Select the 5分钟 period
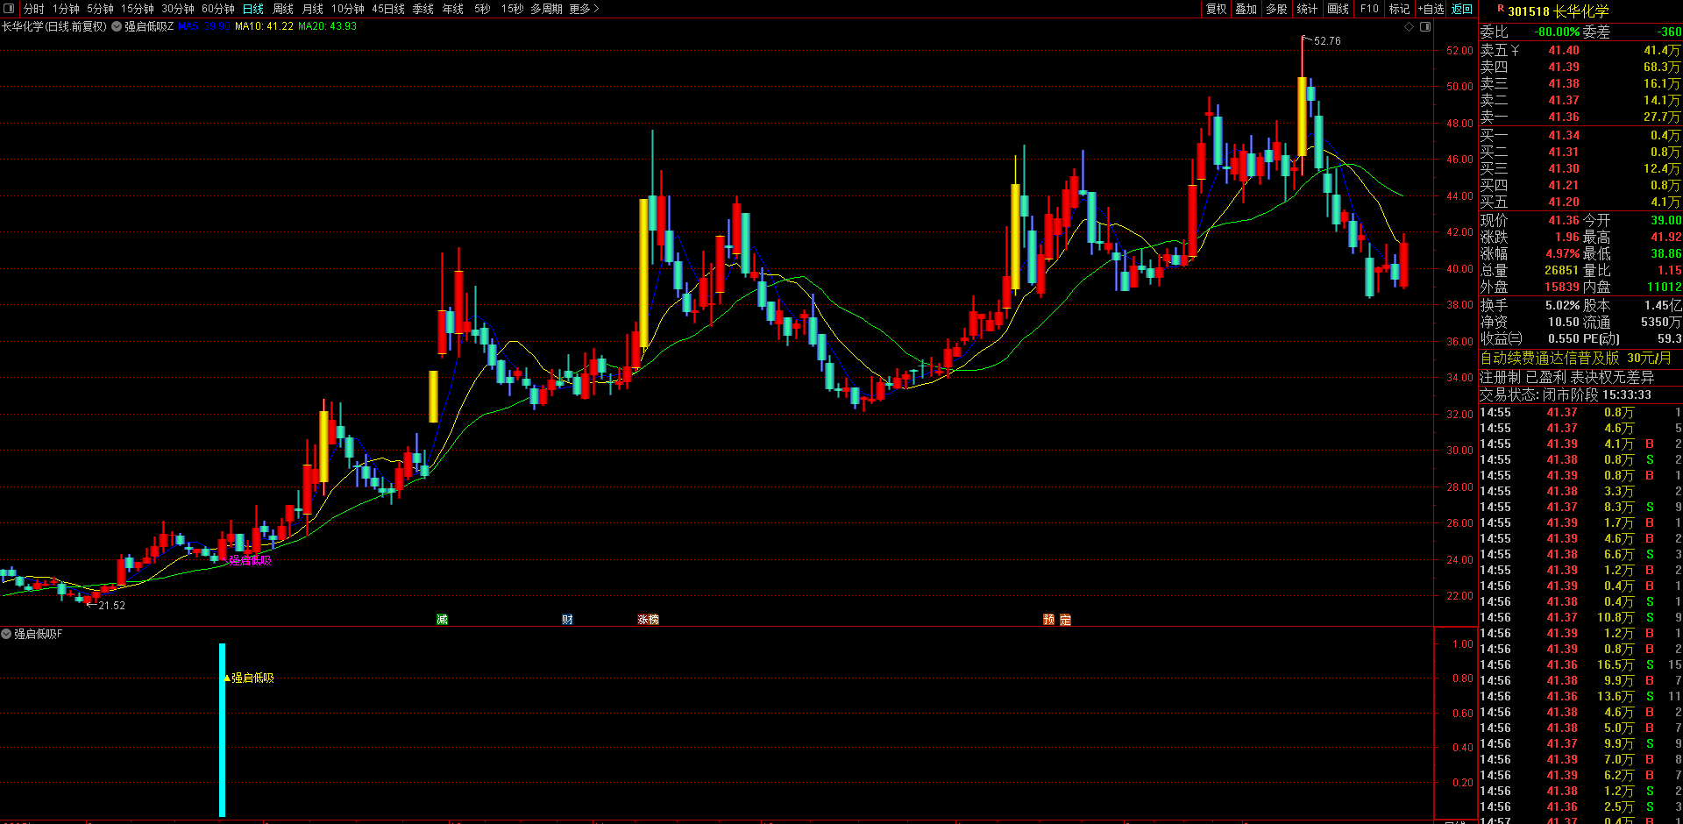The width and height of the screenshot is (1683, 824). [x=100, y=9]
